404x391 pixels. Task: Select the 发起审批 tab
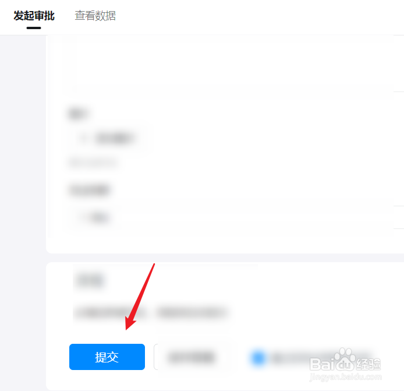tap(34, 16)
